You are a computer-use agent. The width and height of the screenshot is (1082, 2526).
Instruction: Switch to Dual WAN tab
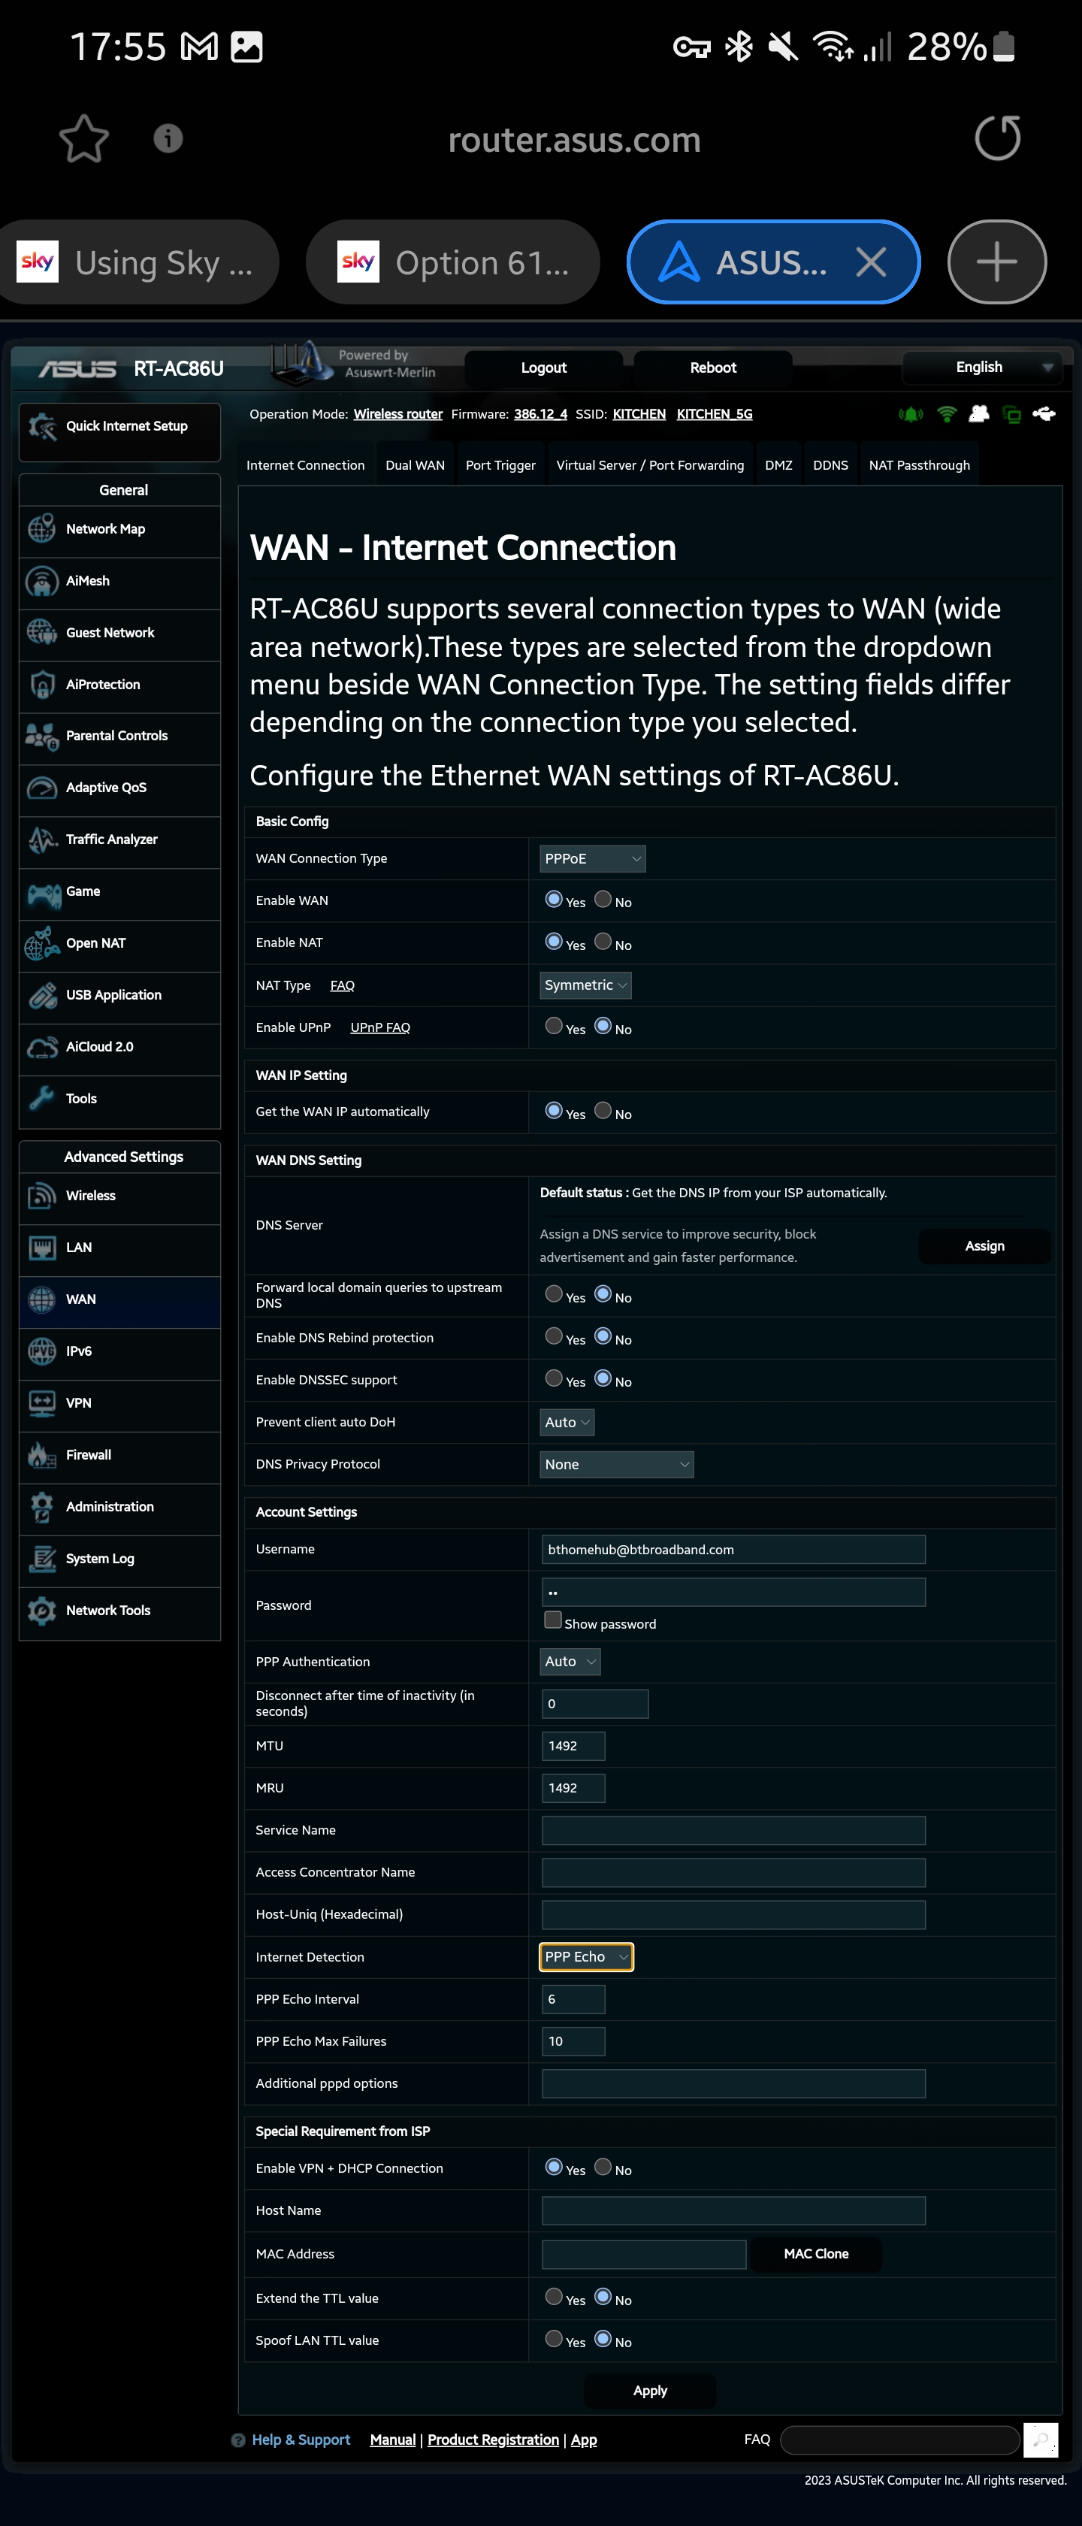(x=415, y=466)
